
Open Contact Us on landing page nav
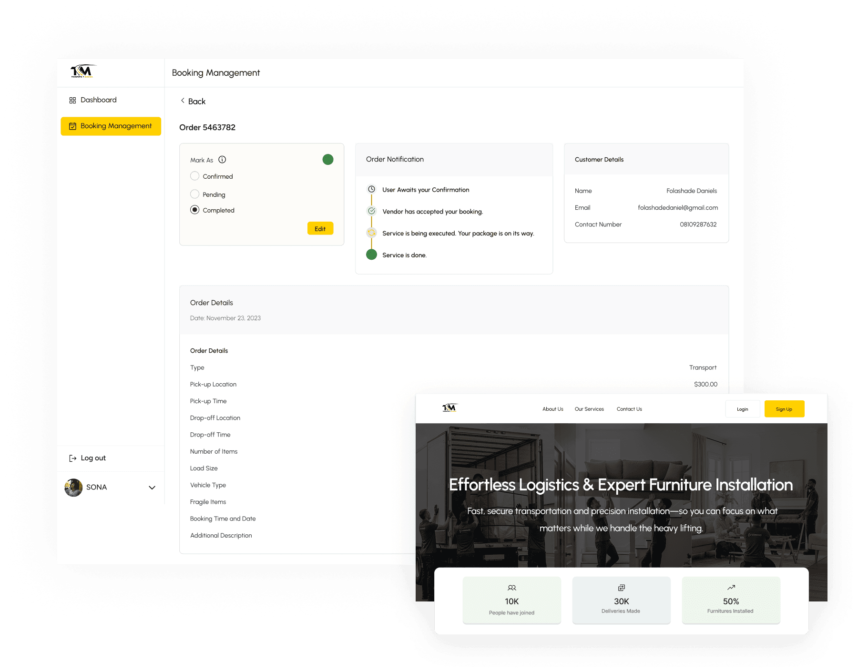[629, 409]
